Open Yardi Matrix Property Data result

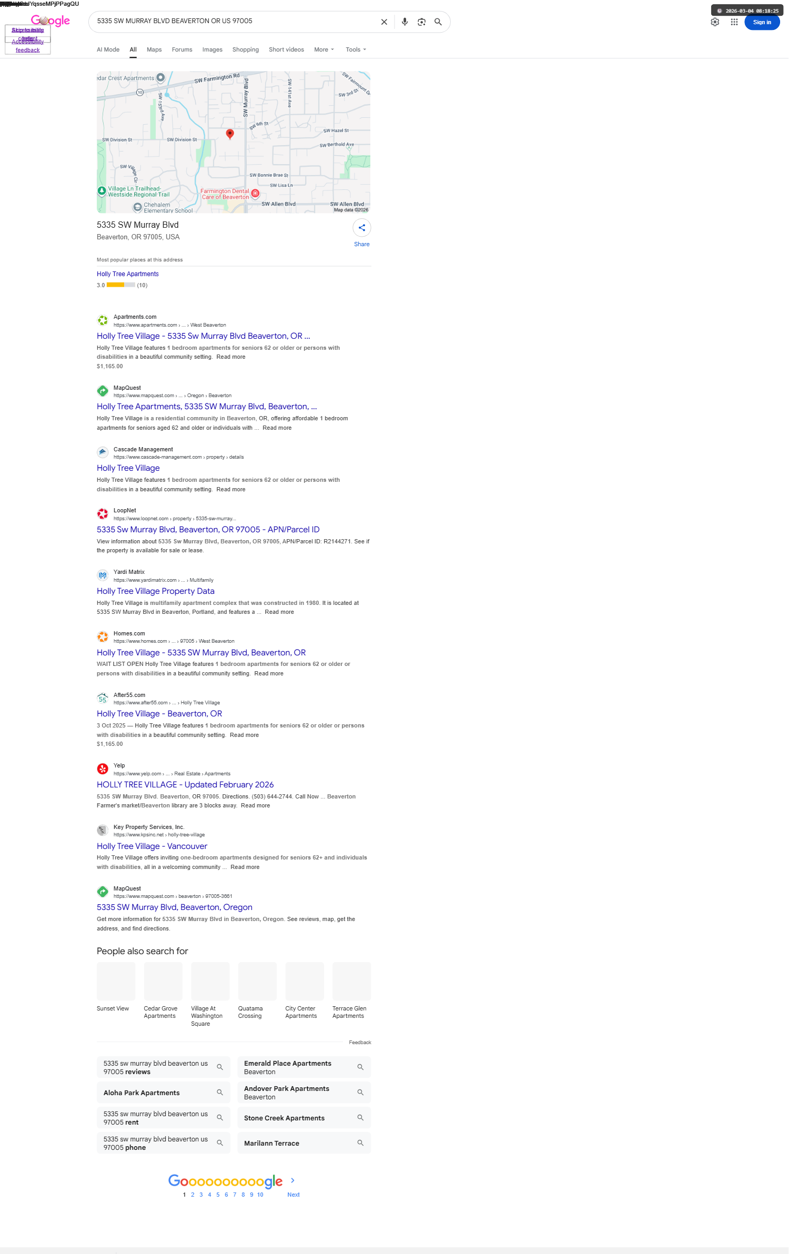[x=156, y=591]
